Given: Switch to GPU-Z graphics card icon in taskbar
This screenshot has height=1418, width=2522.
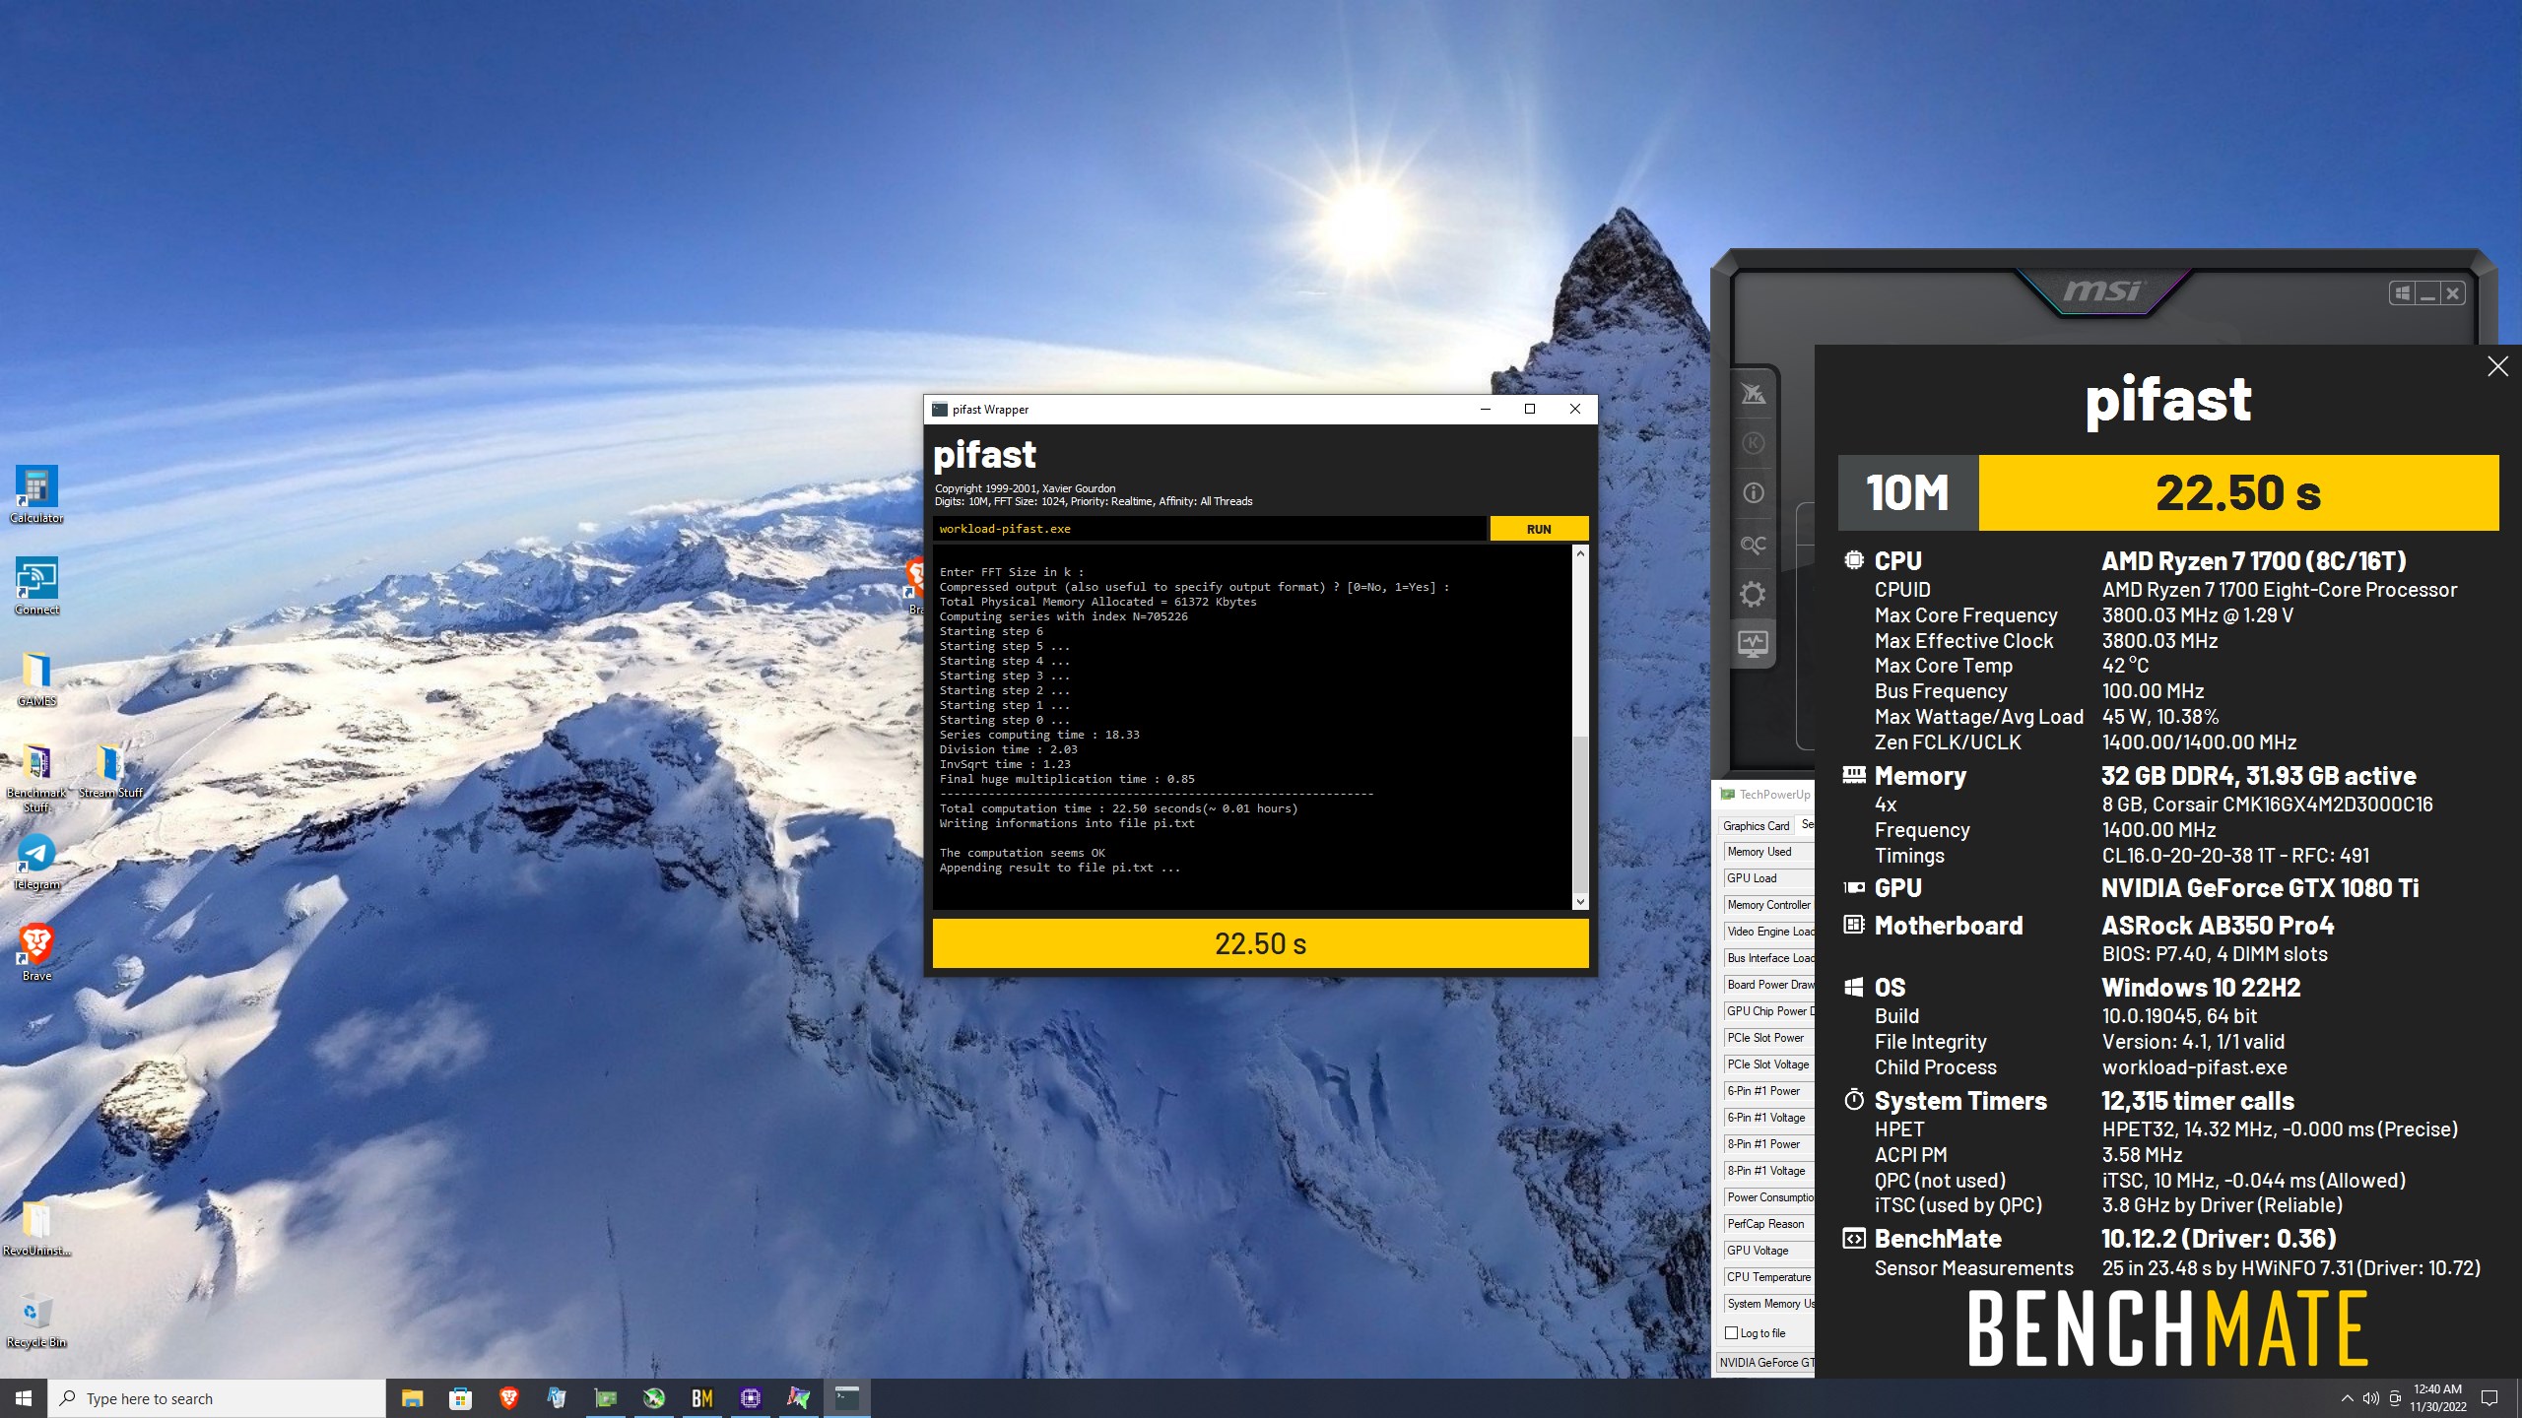Looking at the screenshot, I should 605,1398.
